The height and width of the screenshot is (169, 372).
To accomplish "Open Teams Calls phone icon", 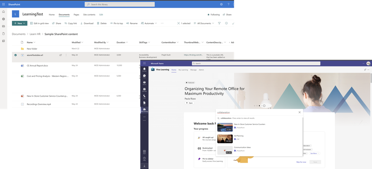I will pyautogui.click(x=144, y=97).
